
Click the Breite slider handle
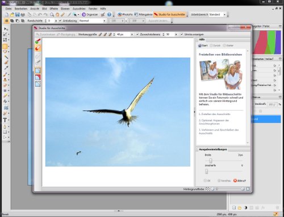point(211,161)
